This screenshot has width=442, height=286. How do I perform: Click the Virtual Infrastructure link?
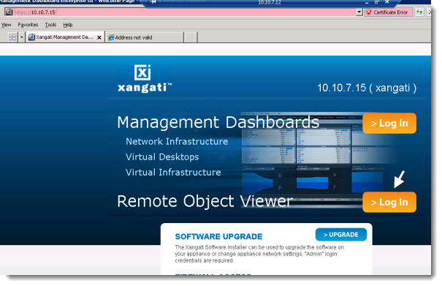point(173,172)
